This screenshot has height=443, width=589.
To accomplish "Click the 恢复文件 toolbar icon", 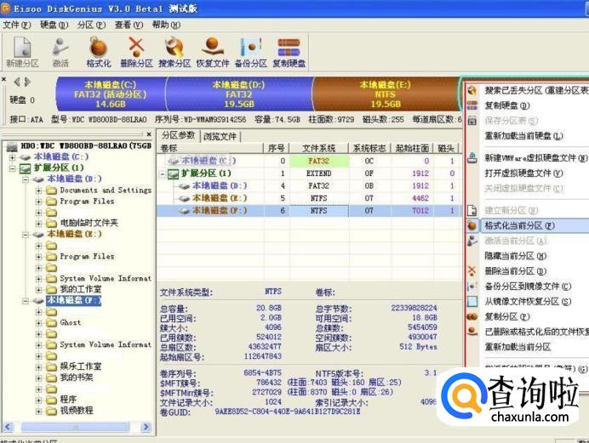I will click(212, 52).
